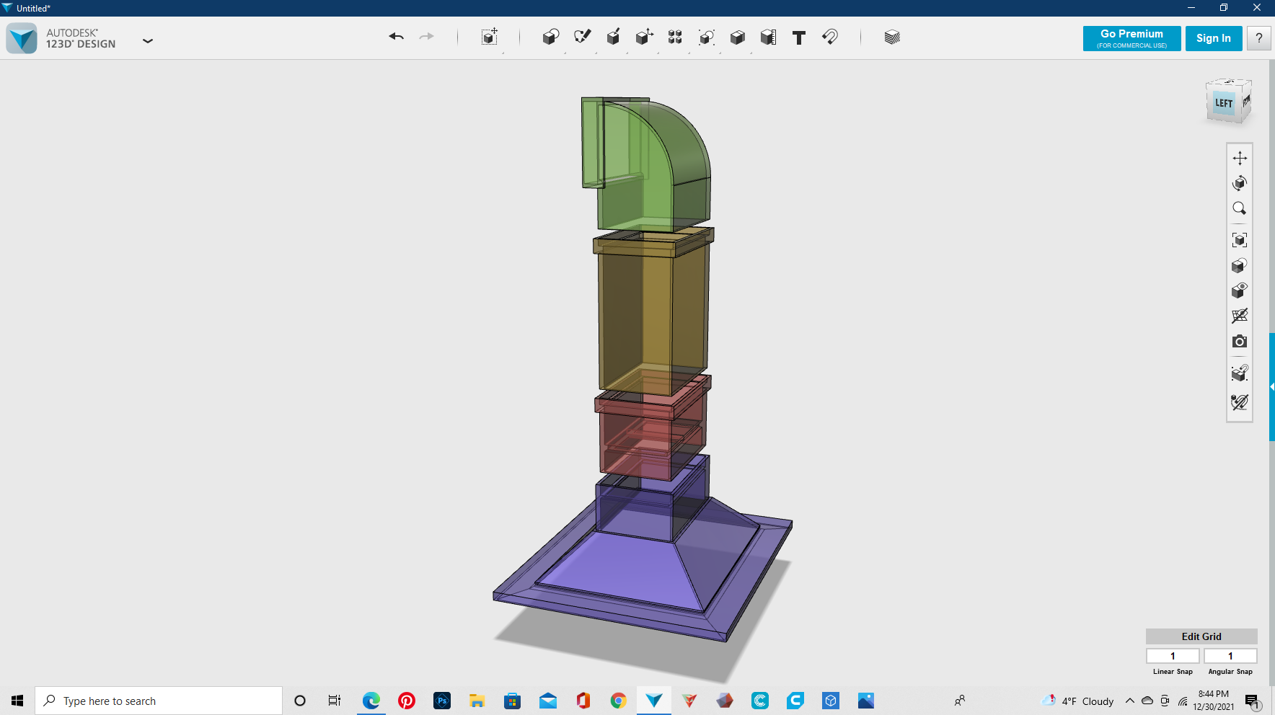
Task: Select the Orbit navigation tool
Action: [x=1240, y=183]
